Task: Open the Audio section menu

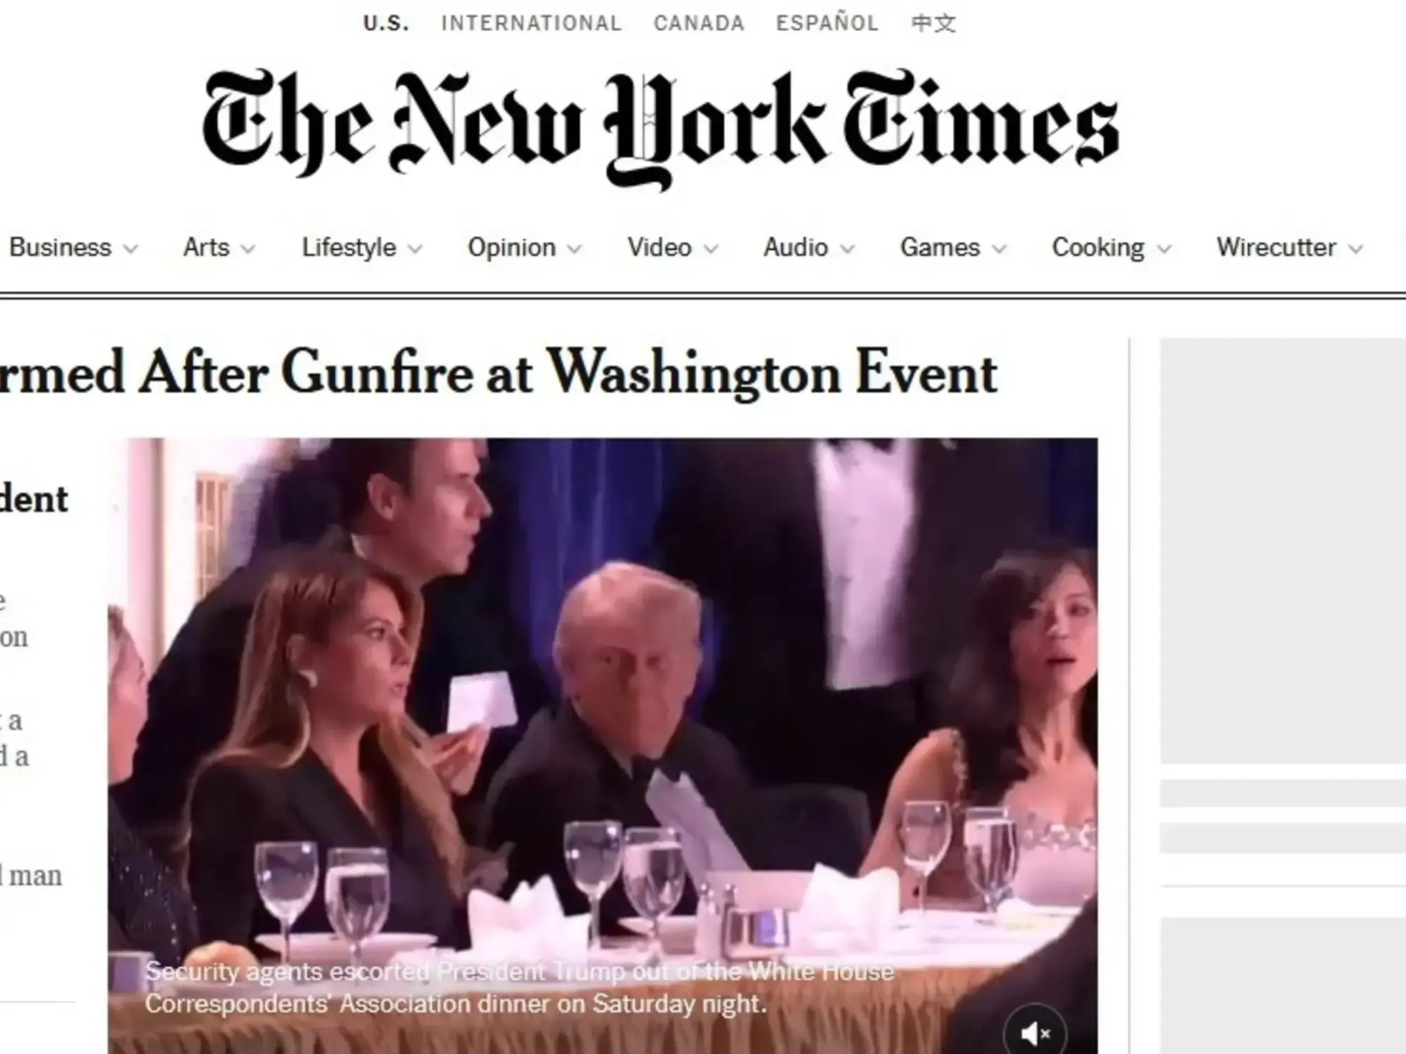Action: pyautogui.click(x=809, y=247)
